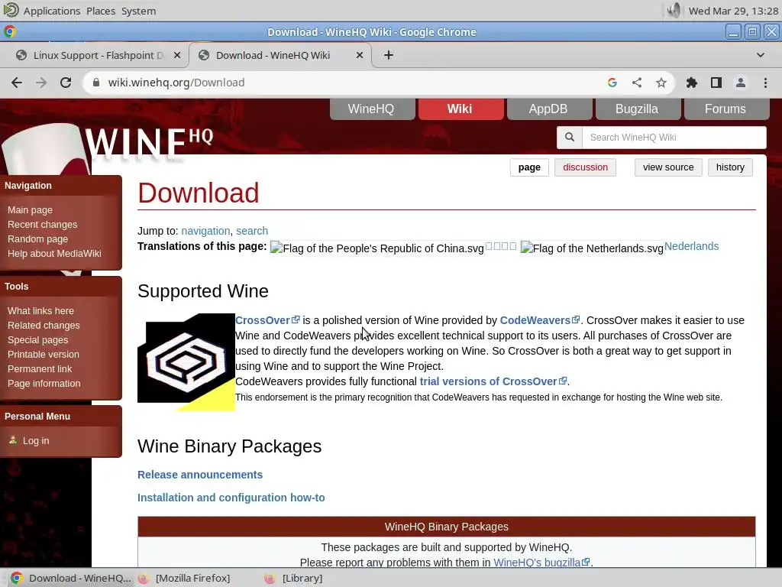This screenshot has width=782, height=587.
Task: Open page history
Action: point(730,167)
